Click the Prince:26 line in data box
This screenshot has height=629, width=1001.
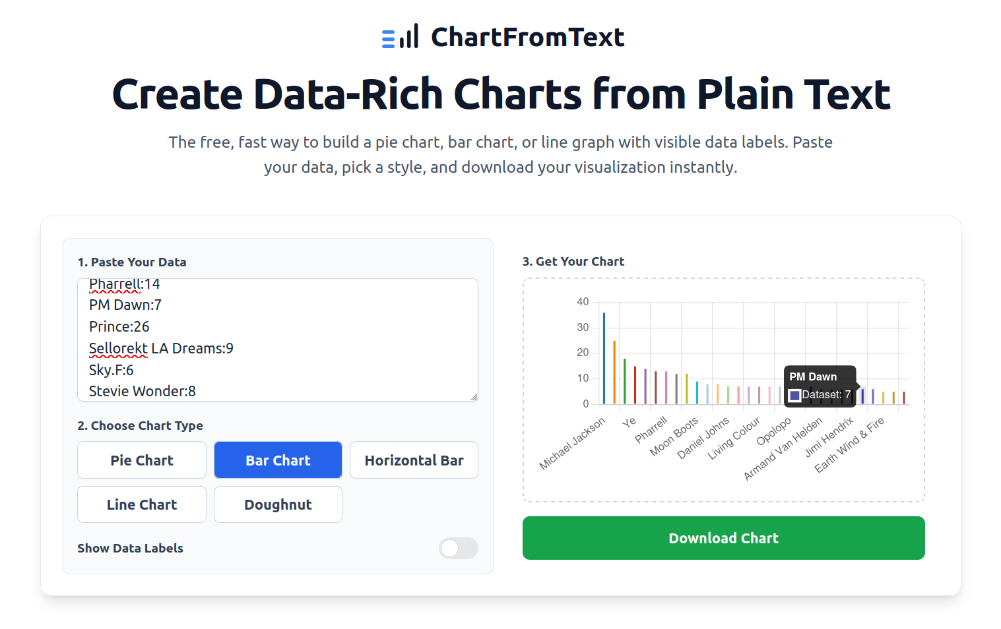119,326
